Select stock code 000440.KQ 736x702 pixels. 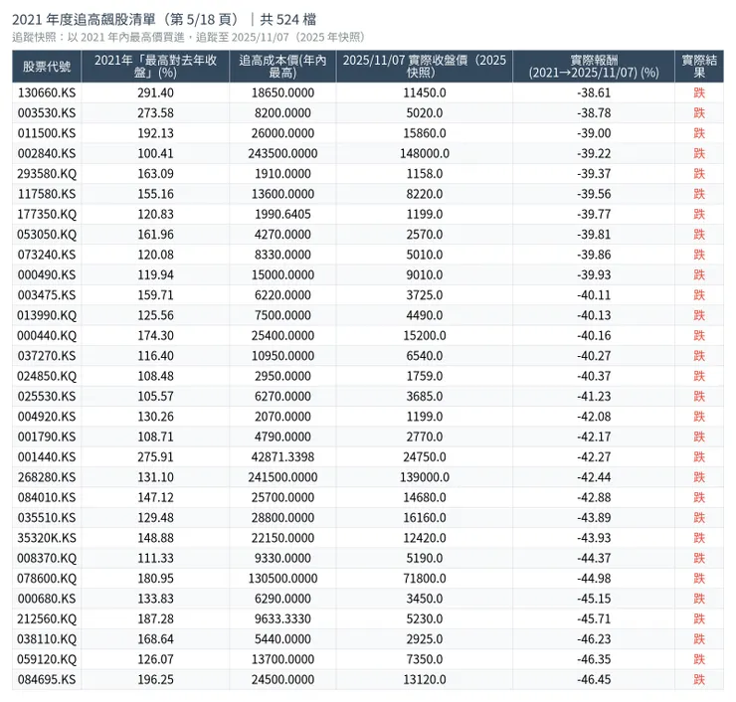tap(47, 335)
